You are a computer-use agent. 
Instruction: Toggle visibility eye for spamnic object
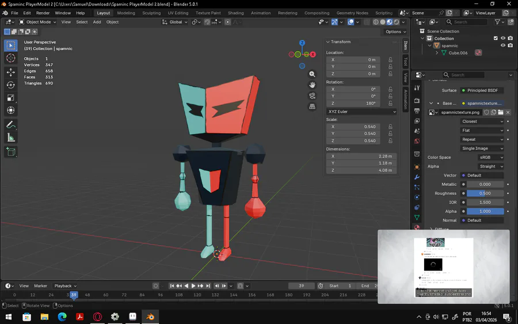[503, 45]
